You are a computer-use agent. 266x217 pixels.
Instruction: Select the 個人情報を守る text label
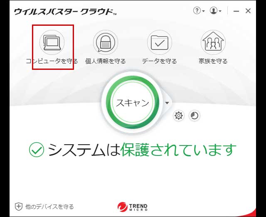106,61
